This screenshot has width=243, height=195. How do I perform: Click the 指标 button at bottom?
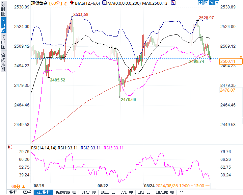(x=13, y=192)
